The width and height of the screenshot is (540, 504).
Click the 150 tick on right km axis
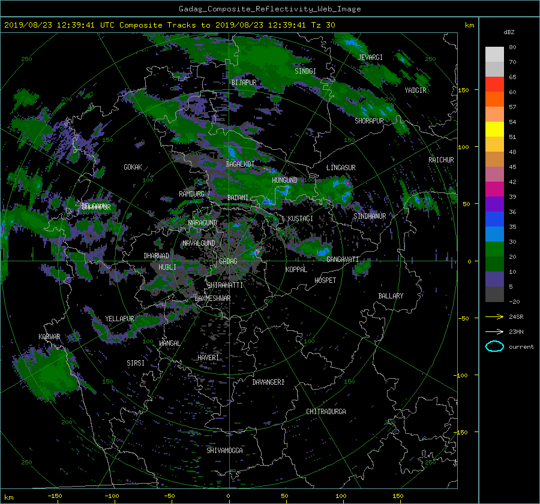click(464, 90)
